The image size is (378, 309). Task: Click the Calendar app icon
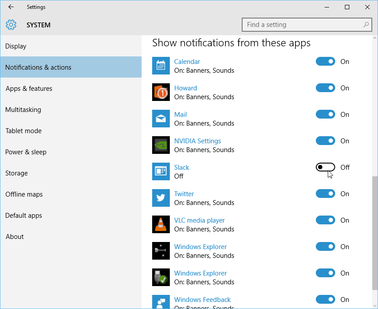[x=161, y=66]
